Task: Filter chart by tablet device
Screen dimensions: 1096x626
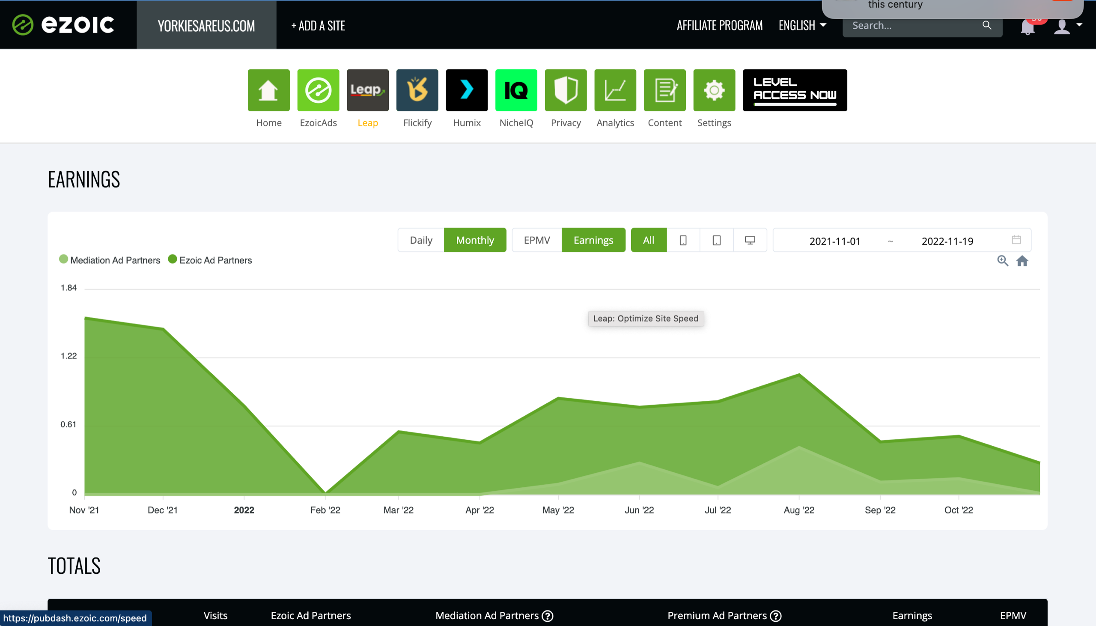Action: click(717, 240)
